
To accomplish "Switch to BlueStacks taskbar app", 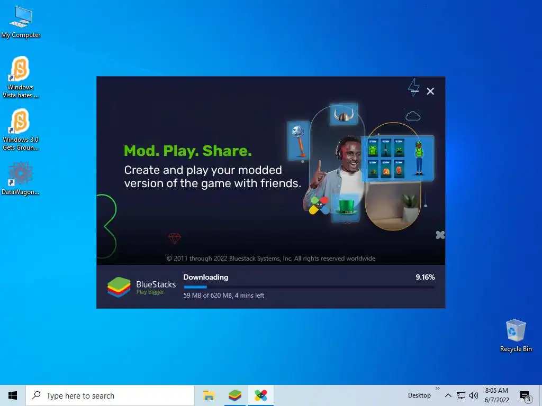I will 235,395.
